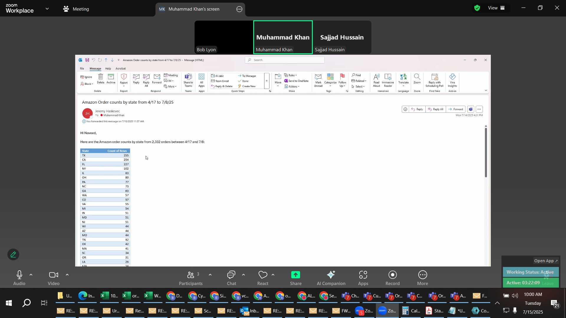The image size is (566, 318).
Task: Click the To Manager quick step
Action: coord(247,76)
